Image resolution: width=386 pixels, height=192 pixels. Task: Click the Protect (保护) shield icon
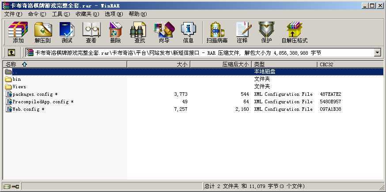pos(266,32)
